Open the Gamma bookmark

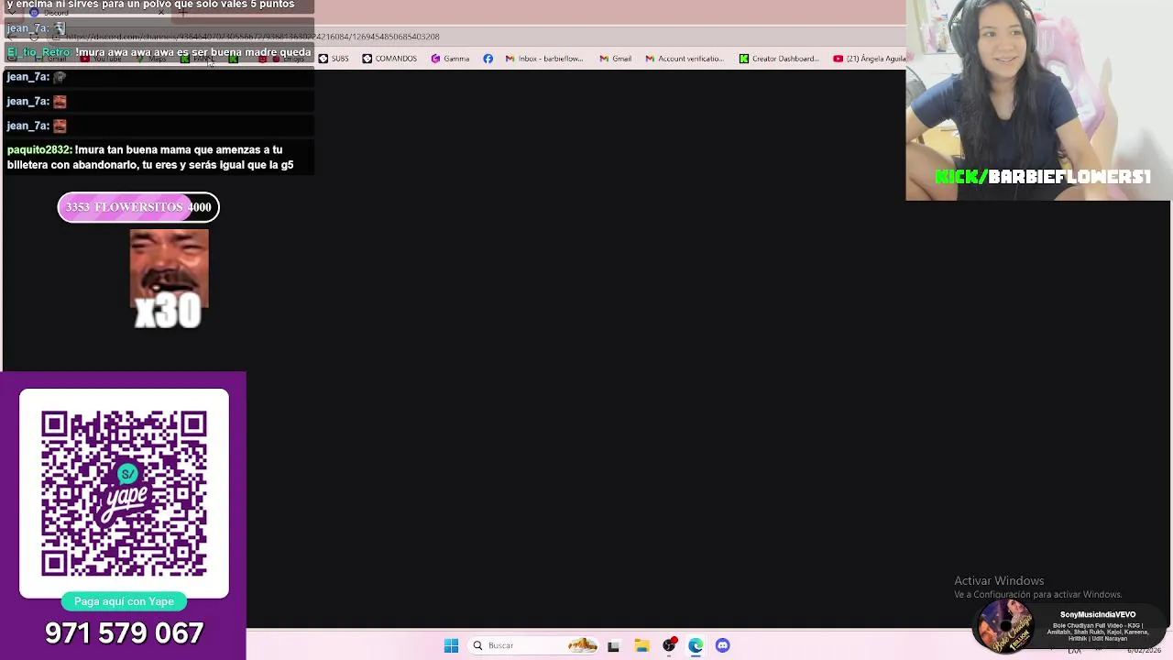[450, 59]
